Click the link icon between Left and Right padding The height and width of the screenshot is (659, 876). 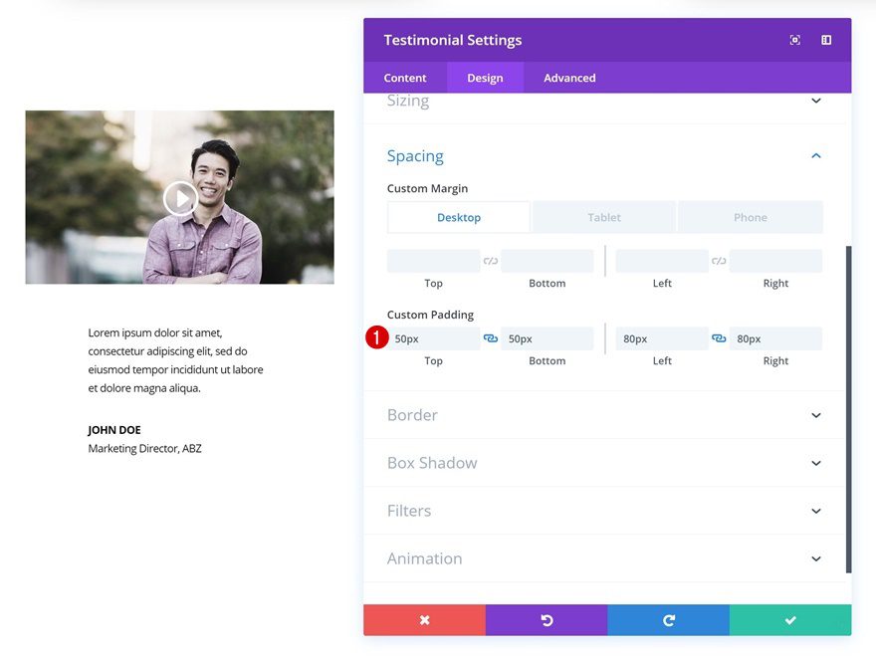point(719,338)
